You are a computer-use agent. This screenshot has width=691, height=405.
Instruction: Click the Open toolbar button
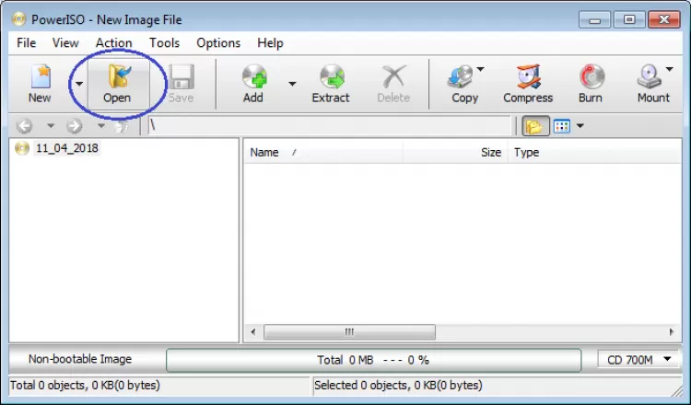point(118,83)
